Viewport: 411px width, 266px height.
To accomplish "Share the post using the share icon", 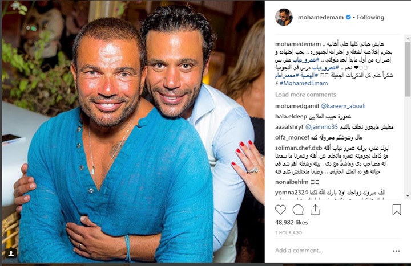I will coord(315,210).
